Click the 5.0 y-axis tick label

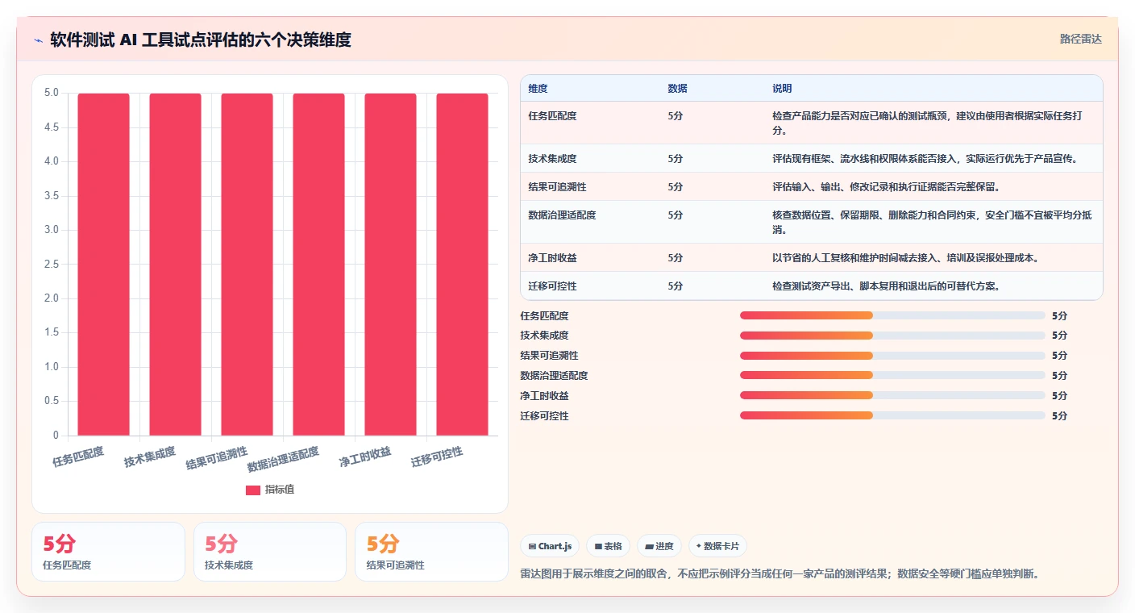[51, 93]
